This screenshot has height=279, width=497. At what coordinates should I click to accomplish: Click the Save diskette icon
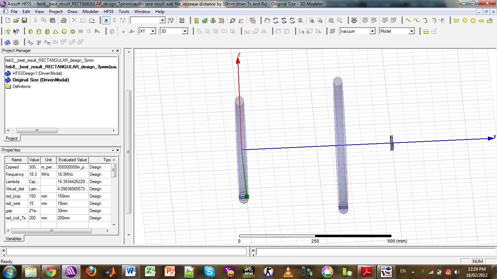(x=24, y=21)
